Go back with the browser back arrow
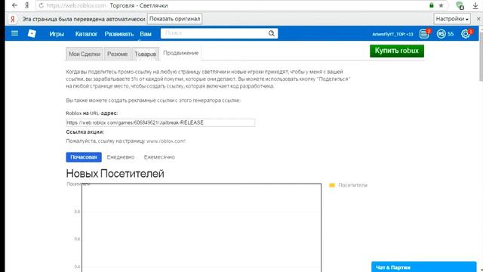 pos(14,5)
